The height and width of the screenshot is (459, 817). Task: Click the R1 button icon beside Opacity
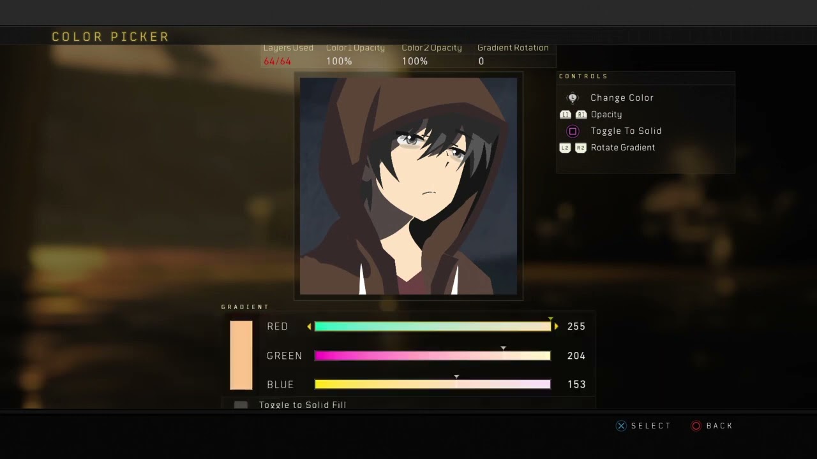pyautogui.click(x=581, y=115)
